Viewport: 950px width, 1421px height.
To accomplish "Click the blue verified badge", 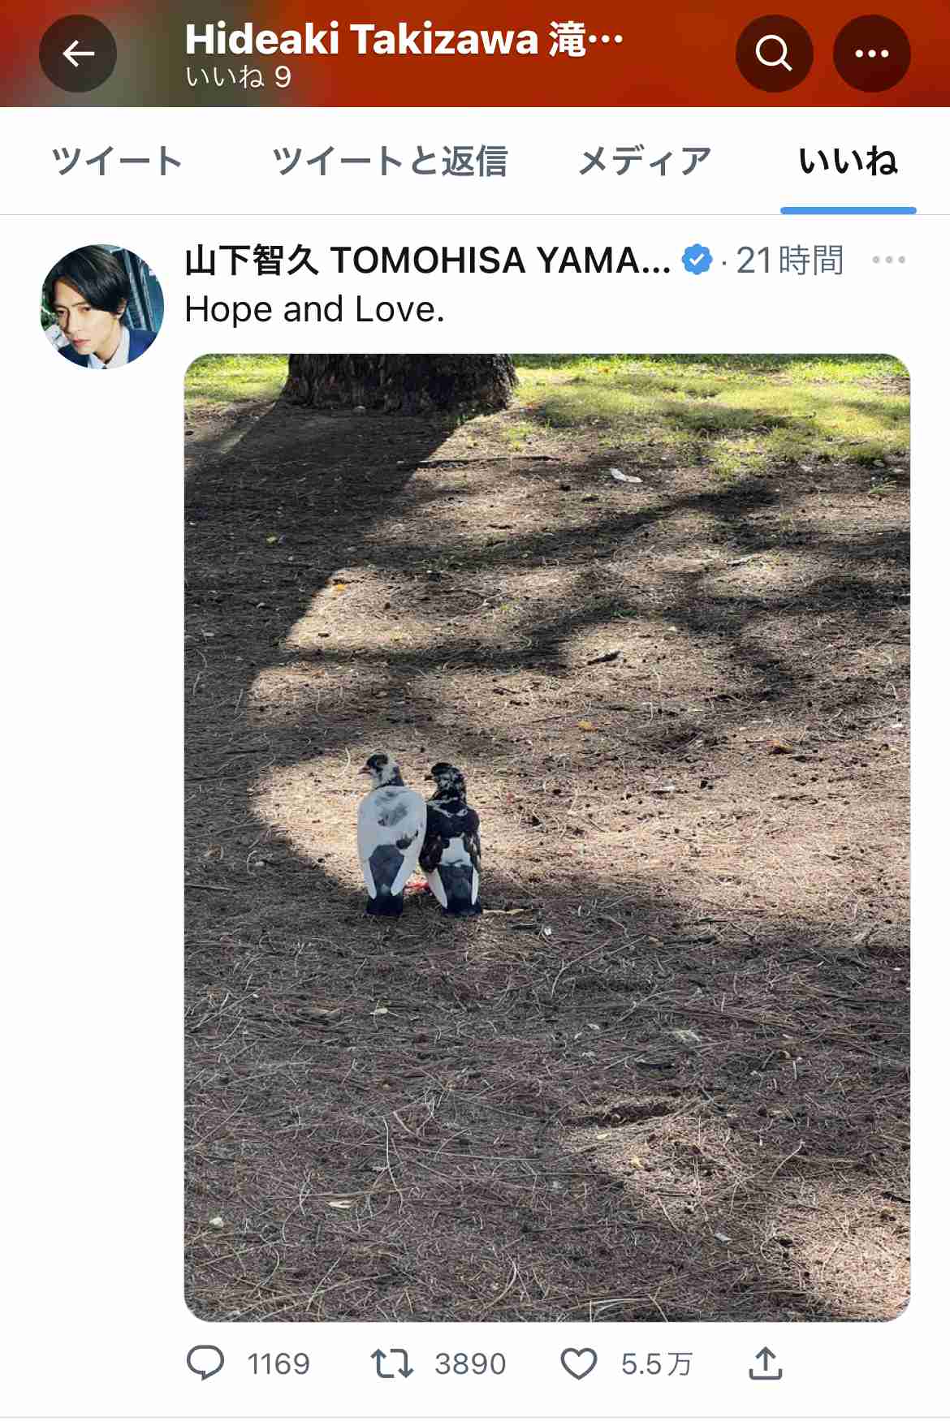I will (697, 260).
